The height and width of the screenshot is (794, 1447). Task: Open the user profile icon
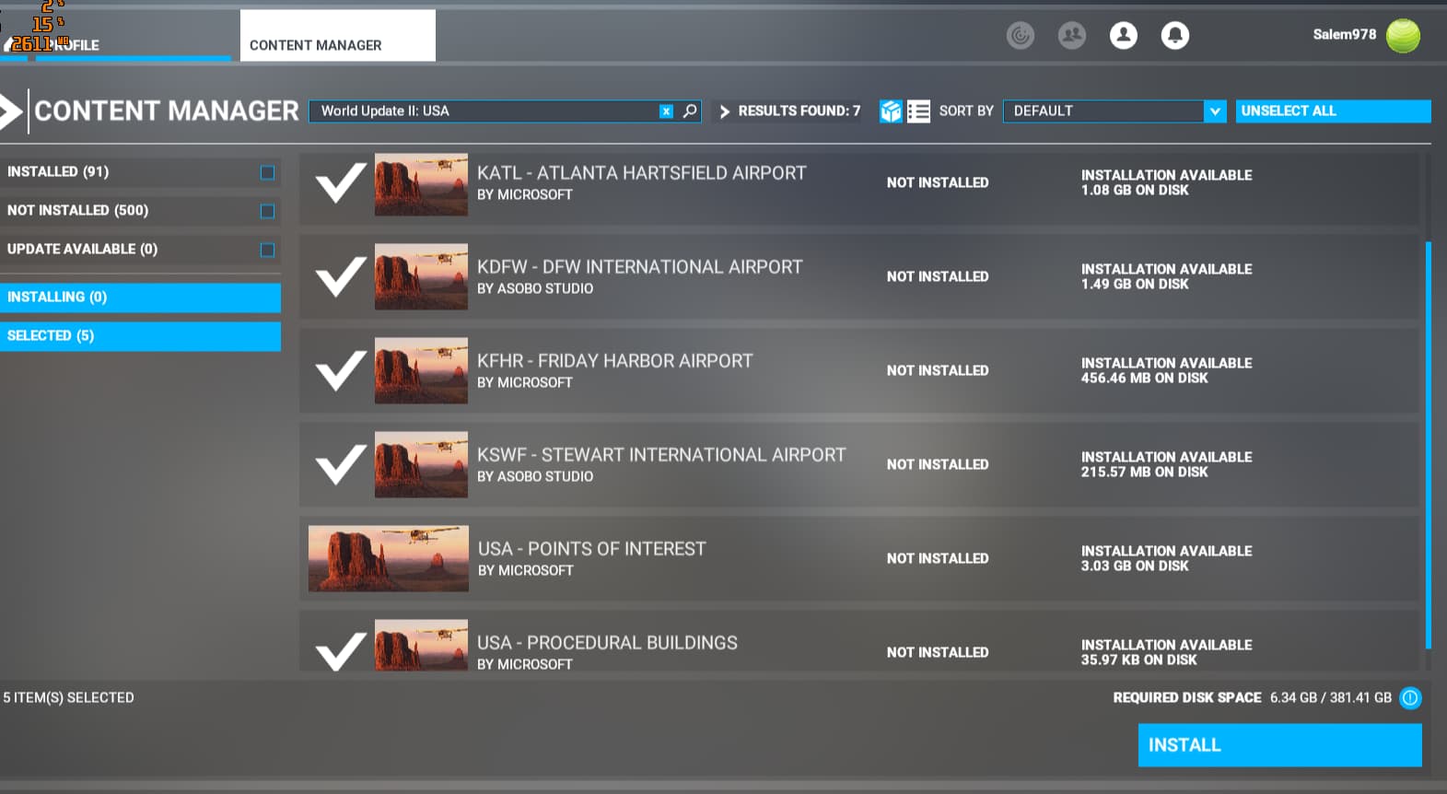coord(1123,36)
